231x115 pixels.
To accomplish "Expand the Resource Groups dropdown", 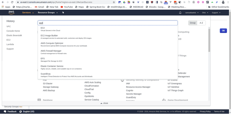I will click(x=48, y=13).
